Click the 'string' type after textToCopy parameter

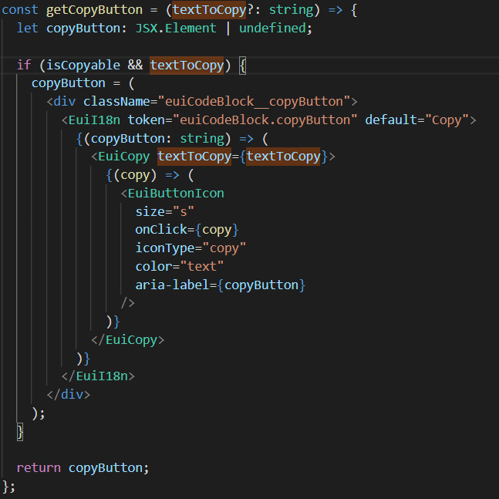[291, 10]
